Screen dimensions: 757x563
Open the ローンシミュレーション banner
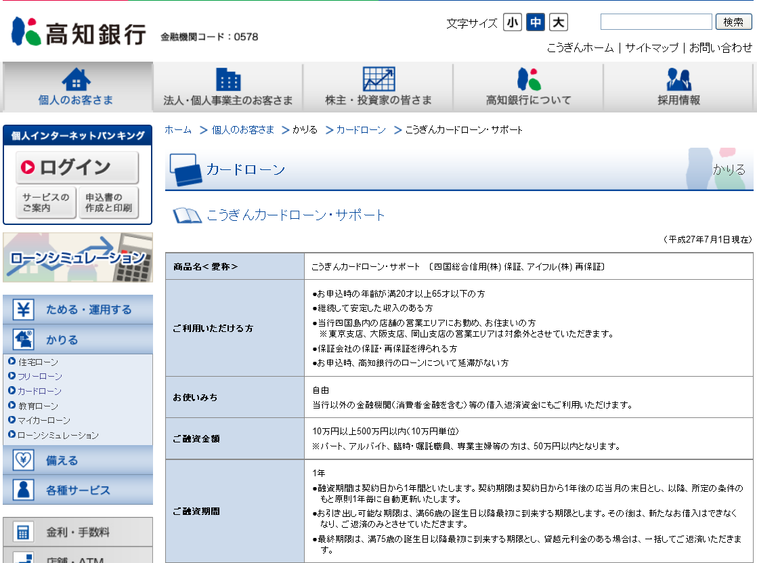(78, 257)
